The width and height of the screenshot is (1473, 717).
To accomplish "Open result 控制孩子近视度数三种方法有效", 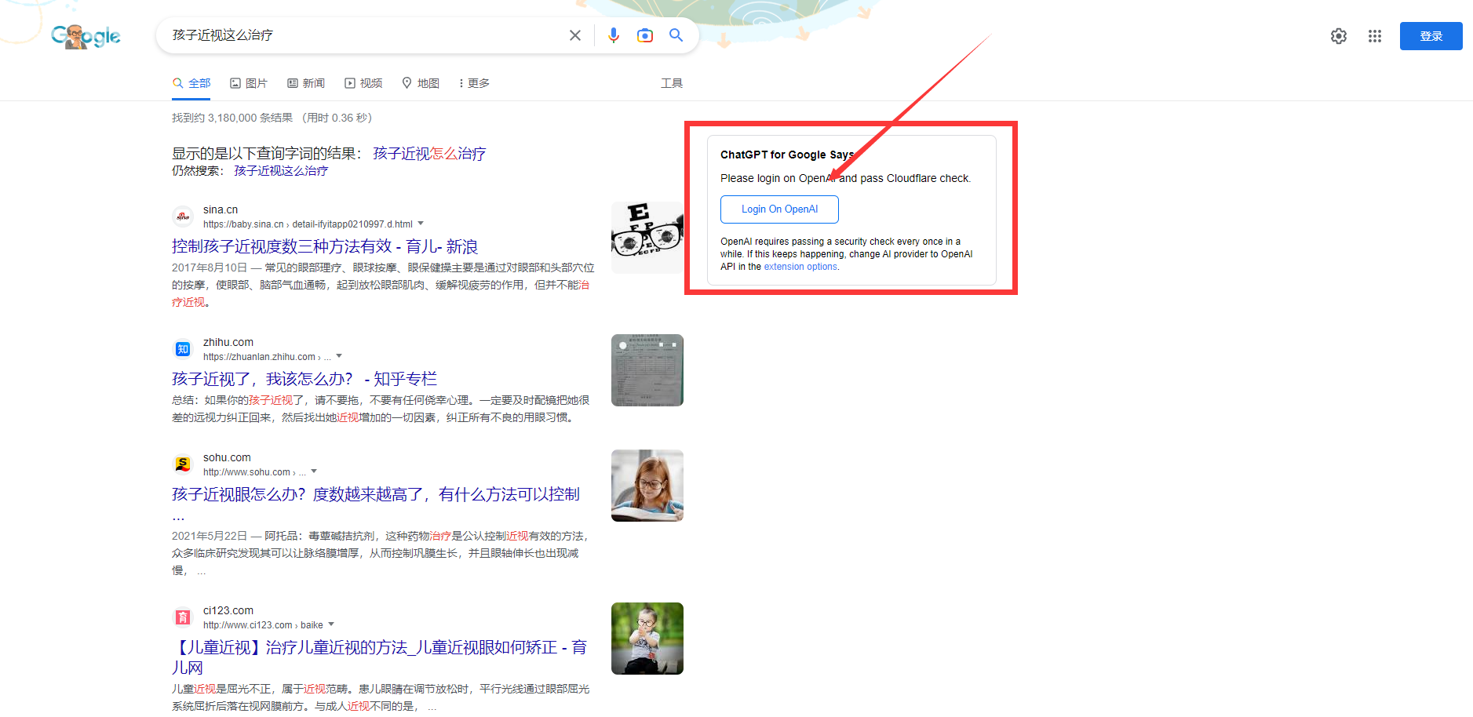I will coord(325,246).
